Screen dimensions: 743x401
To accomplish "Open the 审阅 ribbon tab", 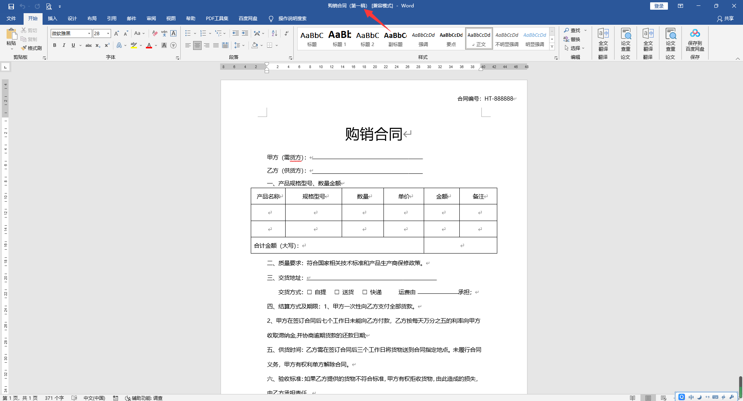I will click(151, 19).
